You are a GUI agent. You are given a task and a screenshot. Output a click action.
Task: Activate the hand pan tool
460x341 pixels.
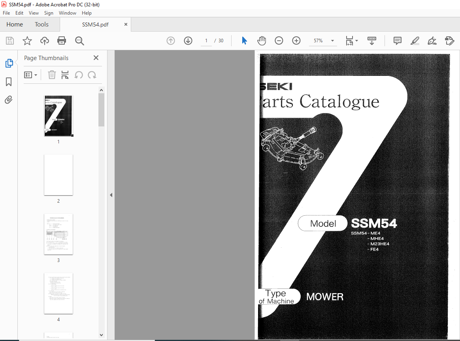(261, 41)
